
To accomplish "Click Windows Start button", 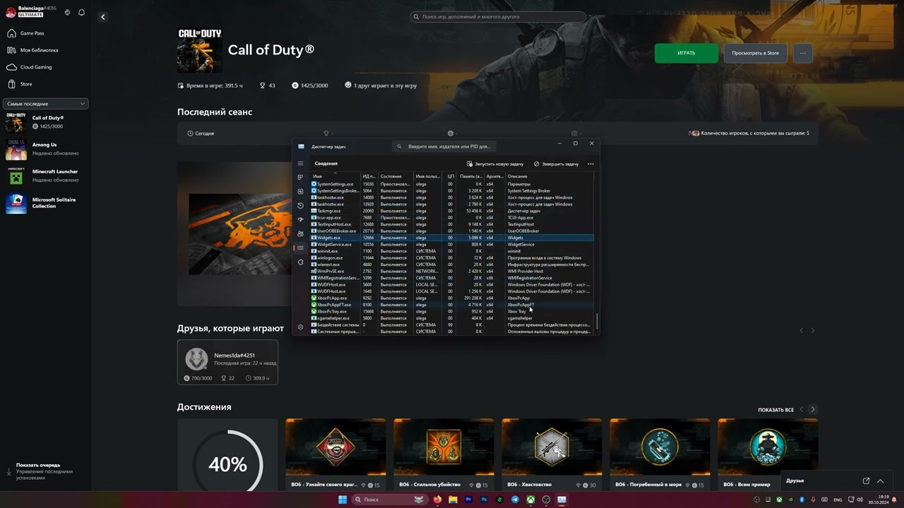I will [343, 500].
